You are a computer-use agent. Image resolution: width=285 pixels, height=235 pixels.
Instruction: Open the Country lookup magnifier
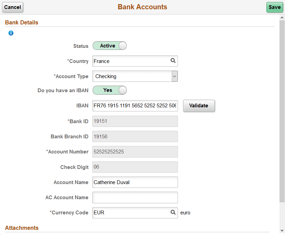pyautogui.click(x=173, y=61)
